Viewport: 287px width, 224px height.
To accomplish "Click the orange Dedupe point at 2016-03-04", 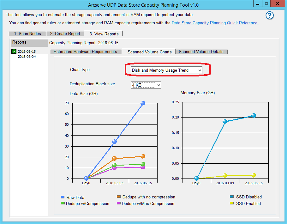I will coord(114,158).
